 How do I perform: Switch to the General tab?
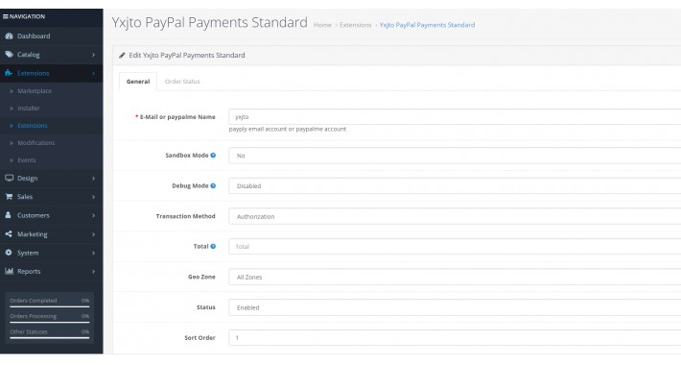[138, 82]
